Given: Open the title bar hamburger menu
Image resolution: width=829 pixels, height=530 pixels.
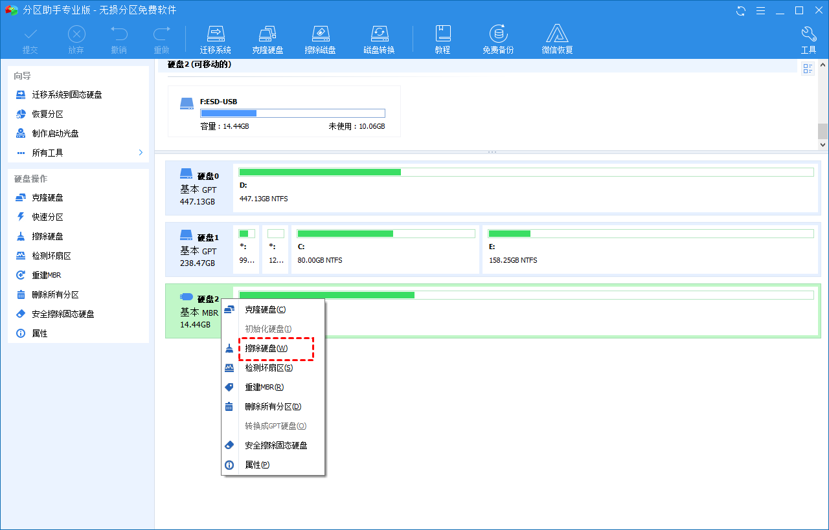Looking at the screenshot, I should 761,10.
